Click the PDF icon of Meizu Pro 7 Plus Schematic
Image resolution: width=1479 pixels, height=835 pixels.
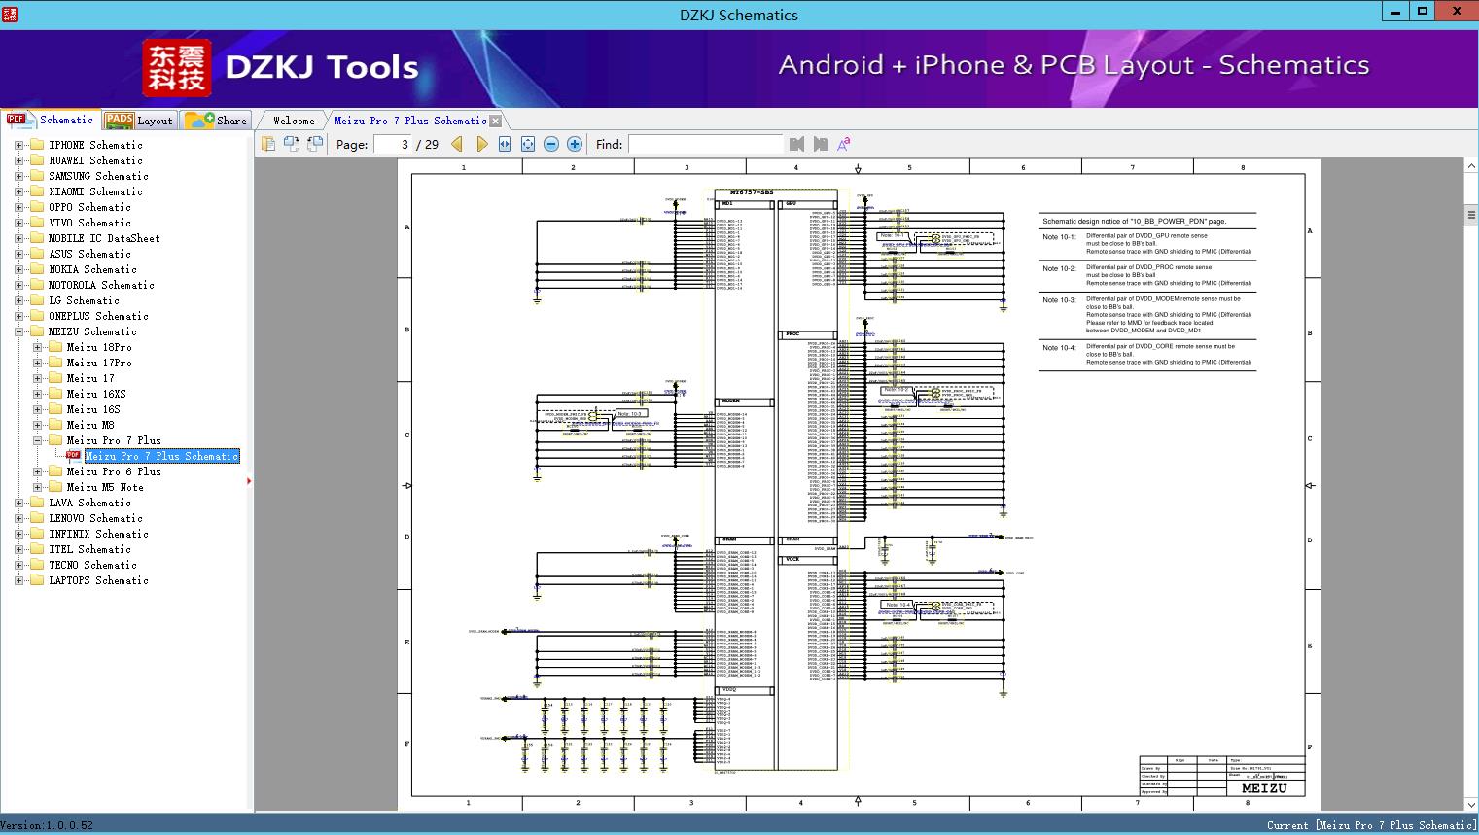(x=73, y=456)
